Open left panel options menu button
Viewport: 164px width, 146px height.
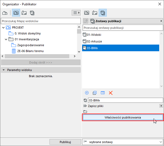pyautogui.click(x=76, y=13)
